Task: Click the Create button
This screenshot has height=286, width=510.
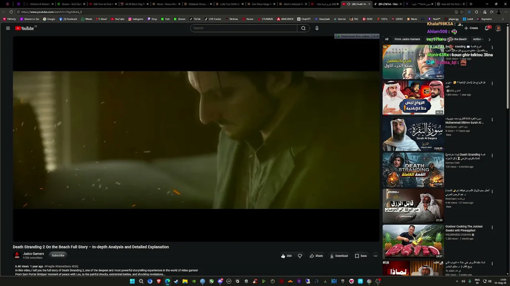Action: tap(471, 28)
